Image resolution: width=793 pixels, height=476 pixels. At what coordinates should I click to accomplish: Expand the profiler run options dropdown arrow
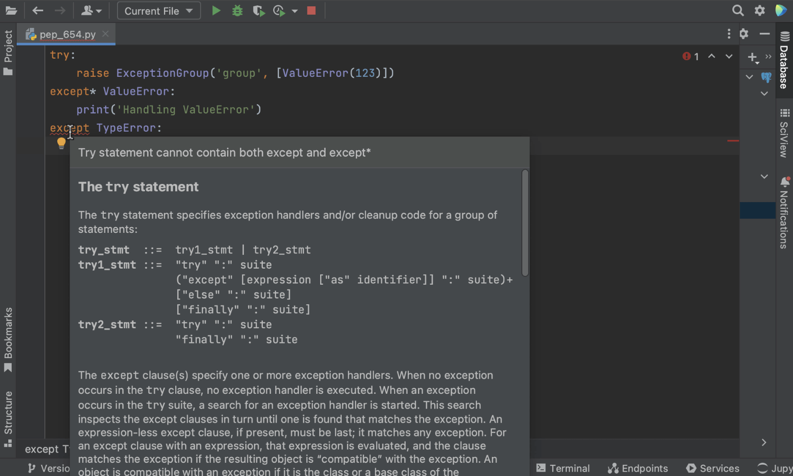click(295, 11)
